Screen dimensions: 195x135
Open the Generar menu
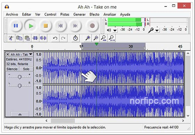(x=79, y=15)
